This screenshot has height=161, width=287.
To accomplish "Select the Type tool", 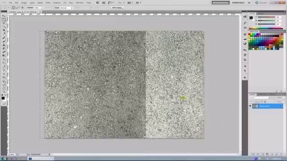I will point(4,70).
